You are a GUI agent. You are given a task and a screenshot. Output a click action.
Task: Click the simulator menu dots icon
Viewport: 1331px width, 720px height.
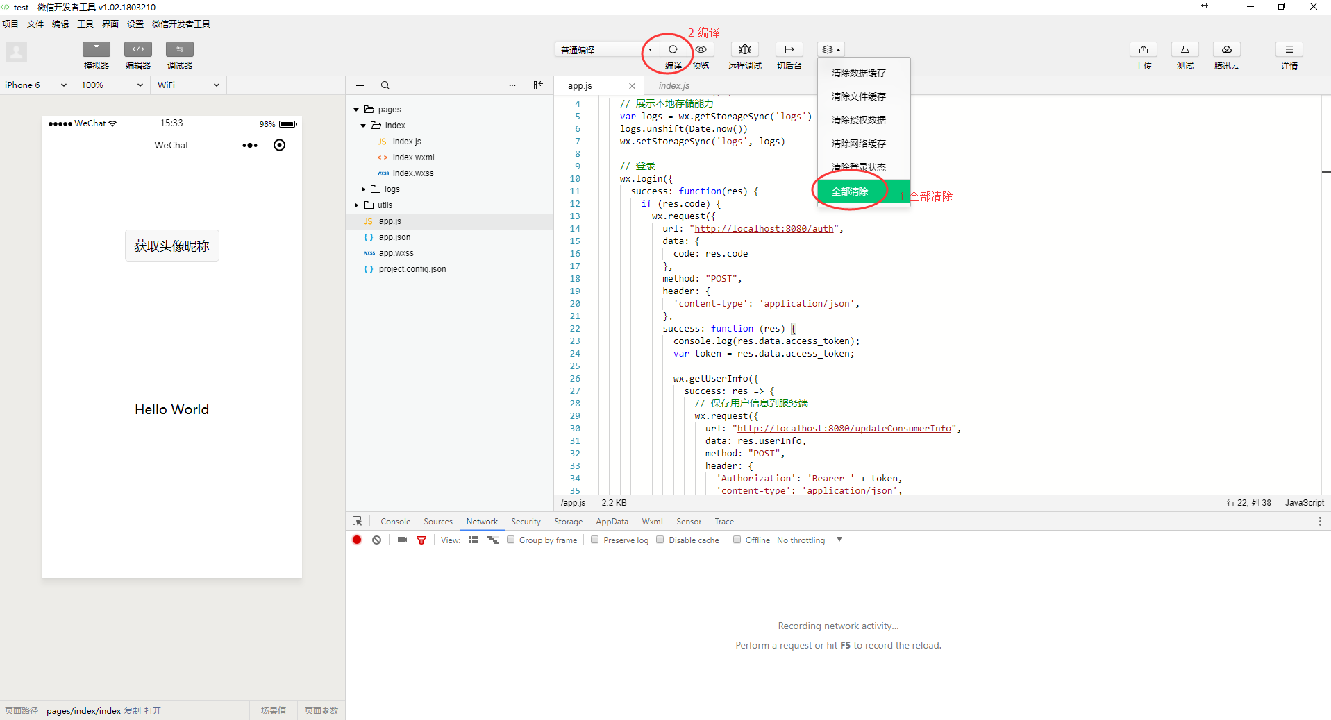click(250, 145)
